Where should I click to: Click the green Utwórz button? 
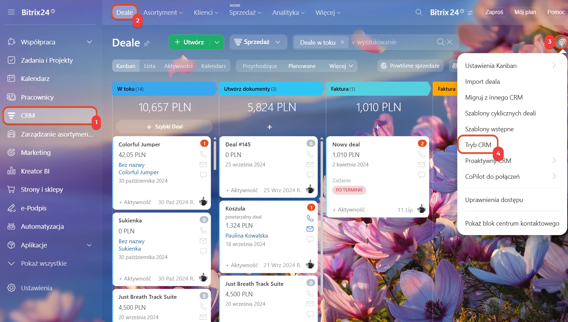click(x=189, y=42)
